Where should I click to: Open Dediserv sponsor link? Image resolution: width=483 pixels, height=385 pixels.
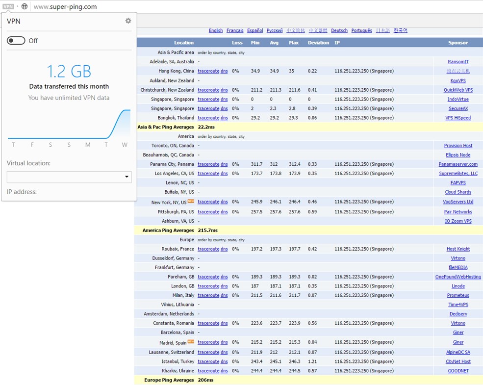(458, 314)
